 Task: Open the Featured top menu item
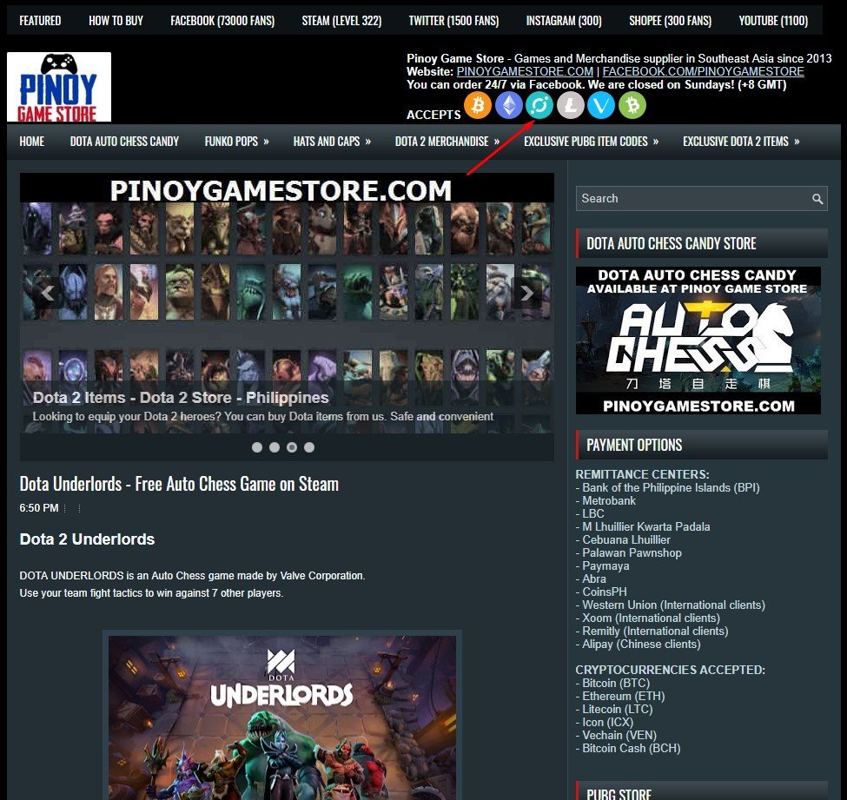(x=40, y=21)
